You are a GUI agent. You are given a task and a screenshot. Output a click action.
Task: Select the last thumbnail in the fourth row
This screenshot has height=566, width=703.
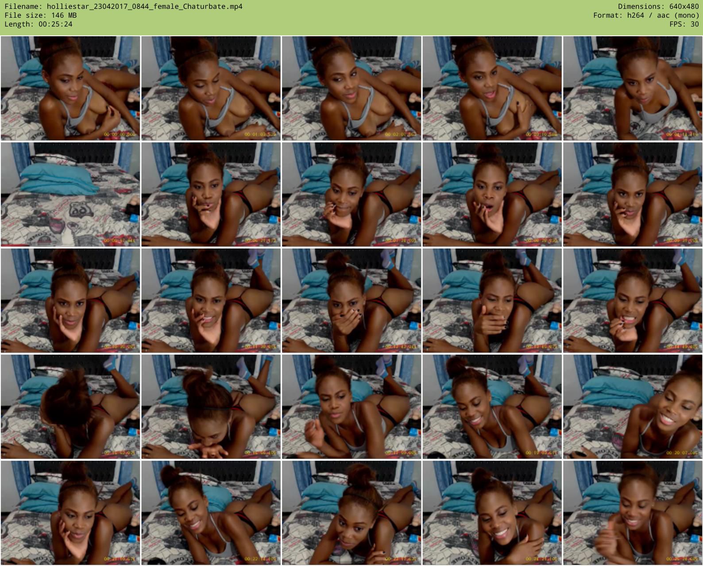click(633, 406)
